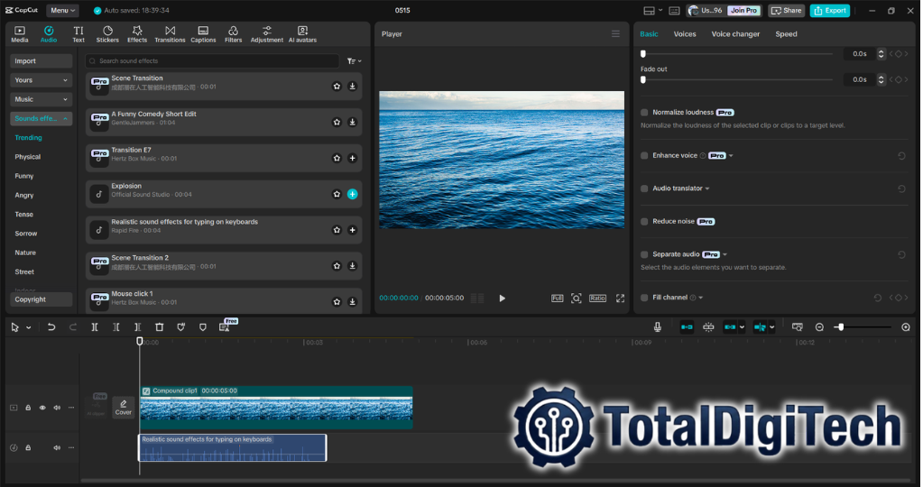The height and width of the screenshot is (487, 923).
Task: Open the Stickers panel
Action: click(107, 34)
